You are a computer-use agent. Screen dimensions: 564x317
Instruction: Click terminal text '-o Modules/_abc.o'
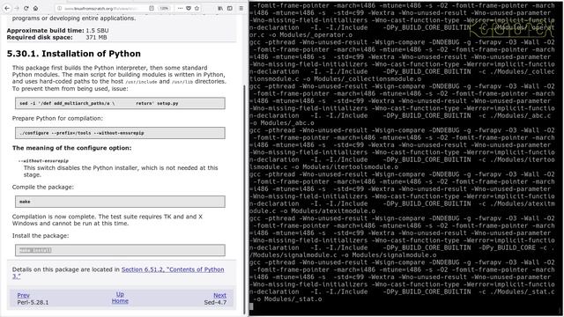click(x=282, y=123)
